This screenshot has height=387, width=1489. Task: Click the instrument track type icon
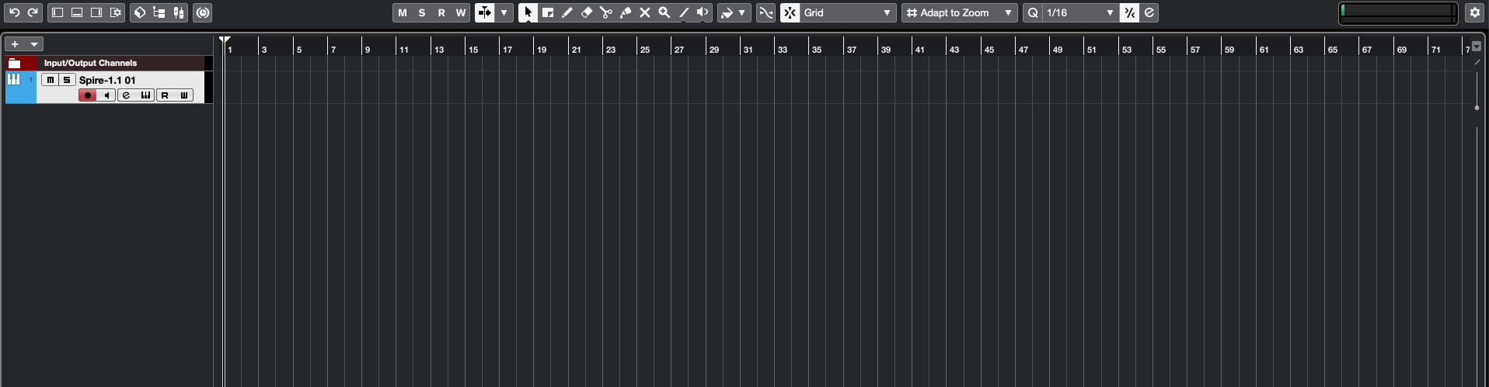pos(14,79)
